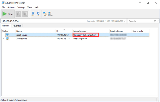This screenshot has height=102, width=160.
Task: Close the Advanced IP Scanner window
Action: click(x=156, y=3)
